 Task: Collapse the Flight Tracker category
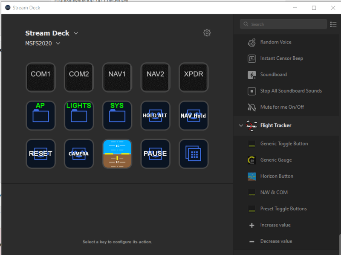point(241,125)
